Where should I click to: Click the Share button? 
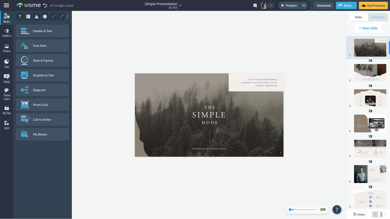(346, 5)
